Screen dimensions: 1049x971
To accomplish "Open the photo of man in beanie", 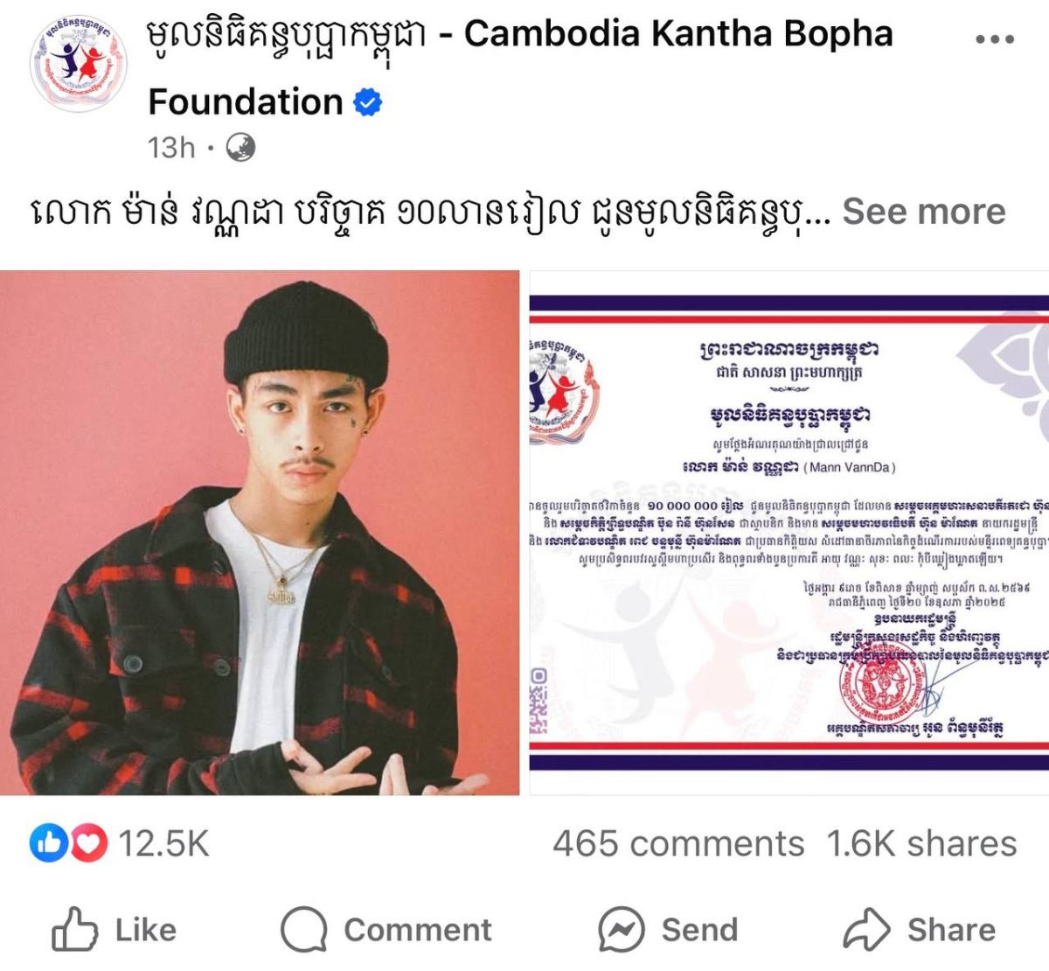I will point(260,533).
